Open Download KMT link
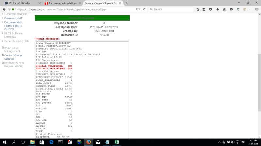261x146 pixels. (13, 18)
